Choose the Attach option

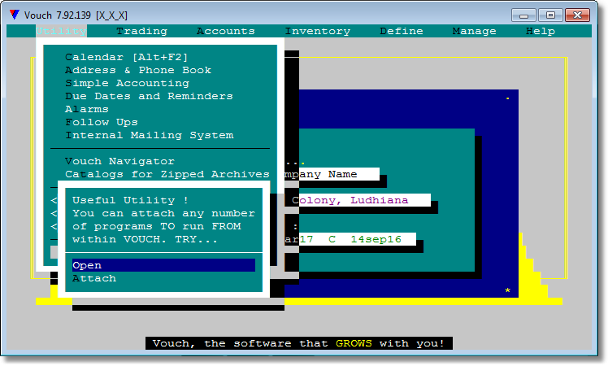pyautogui.click(x=94, y=278)
